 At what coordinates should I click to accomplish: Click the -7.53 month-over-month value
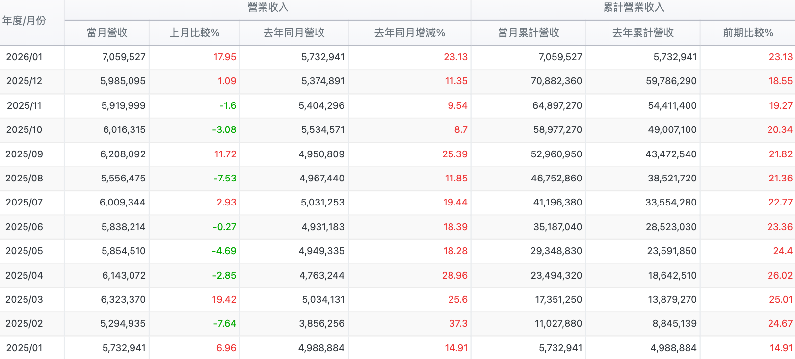coord(225,178)
